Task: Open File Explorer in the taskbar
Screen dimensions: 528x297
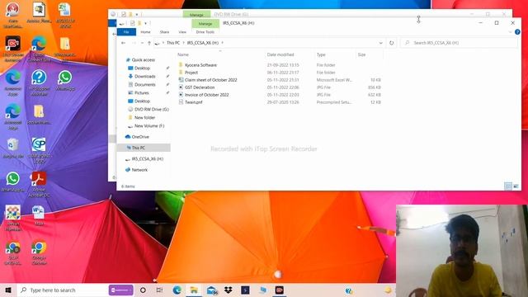Action: pyautogui.click(x=194, y=290)
